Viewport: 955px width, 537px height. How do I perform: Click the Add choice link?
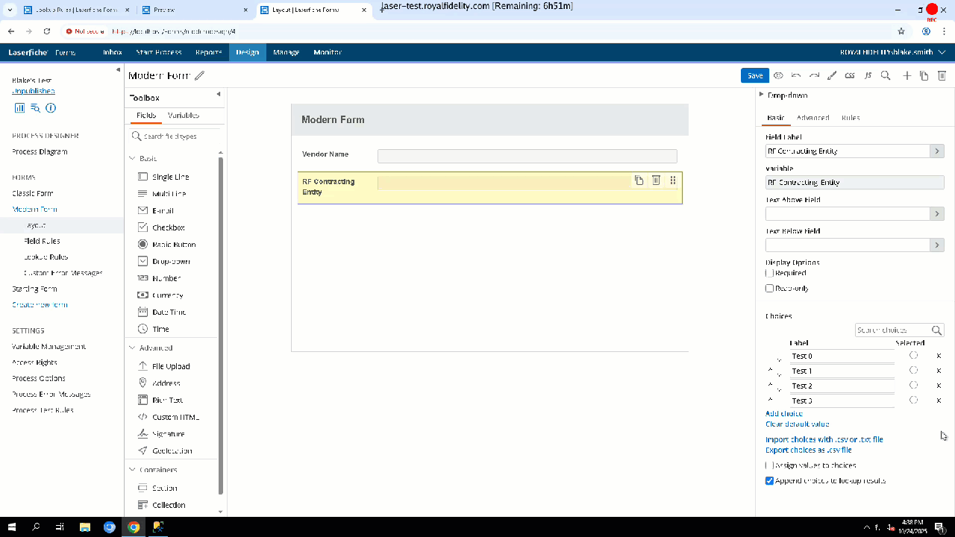click(x=783, y=413)
